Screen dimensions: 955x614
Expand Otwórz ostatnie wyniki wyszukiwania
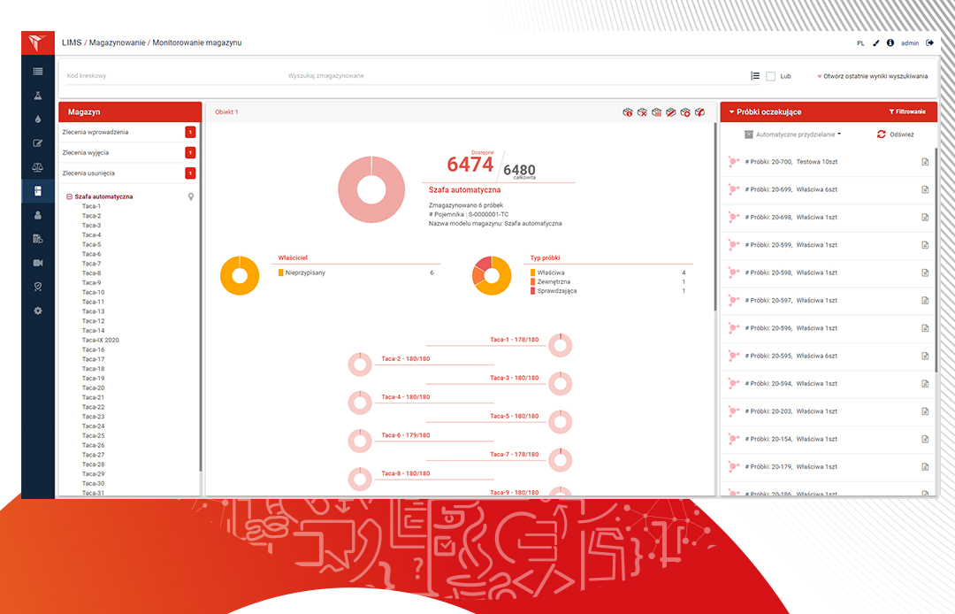(x=873, y=76)
